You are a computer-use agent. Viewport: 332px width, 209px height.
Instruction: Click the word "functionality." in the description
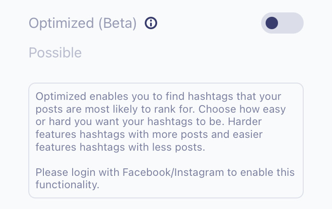[67, 185]
